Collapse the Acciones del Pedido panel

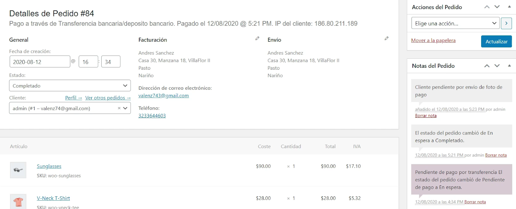click(509, 7)
